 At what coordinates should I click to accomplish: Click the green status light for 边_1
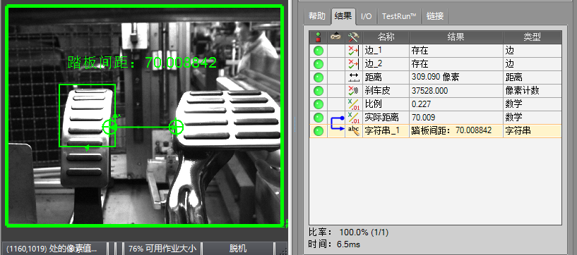319,51
